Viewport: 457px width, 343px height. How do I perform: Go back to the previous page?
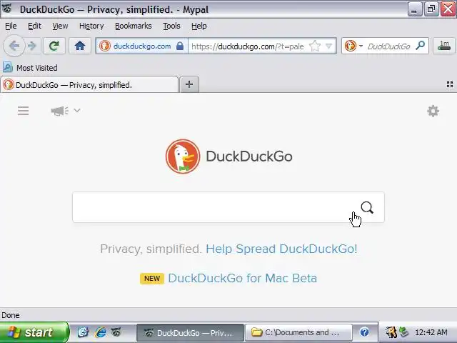14,46
